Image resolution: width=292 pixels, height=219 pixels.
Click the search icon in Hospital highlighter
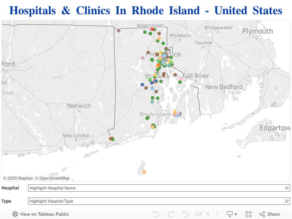287,188
